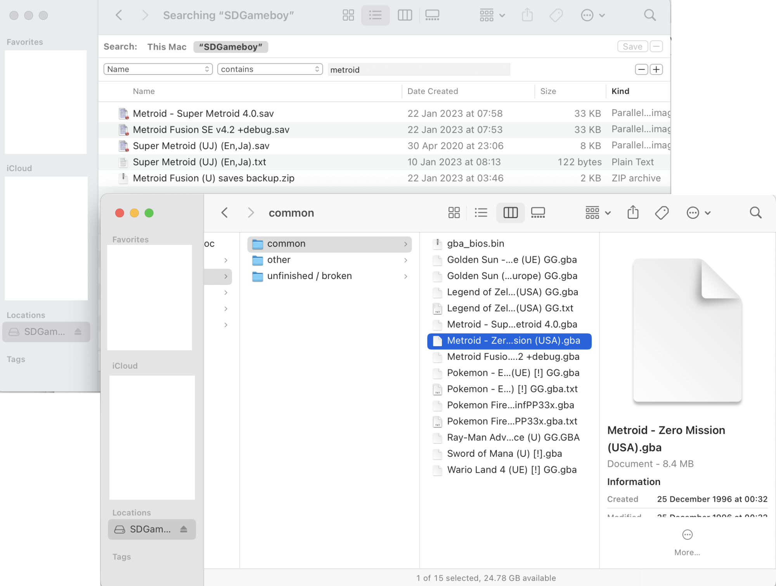
Task: Select Pokemon - E...(UE) [!] GG.gba
Action: 509,373
